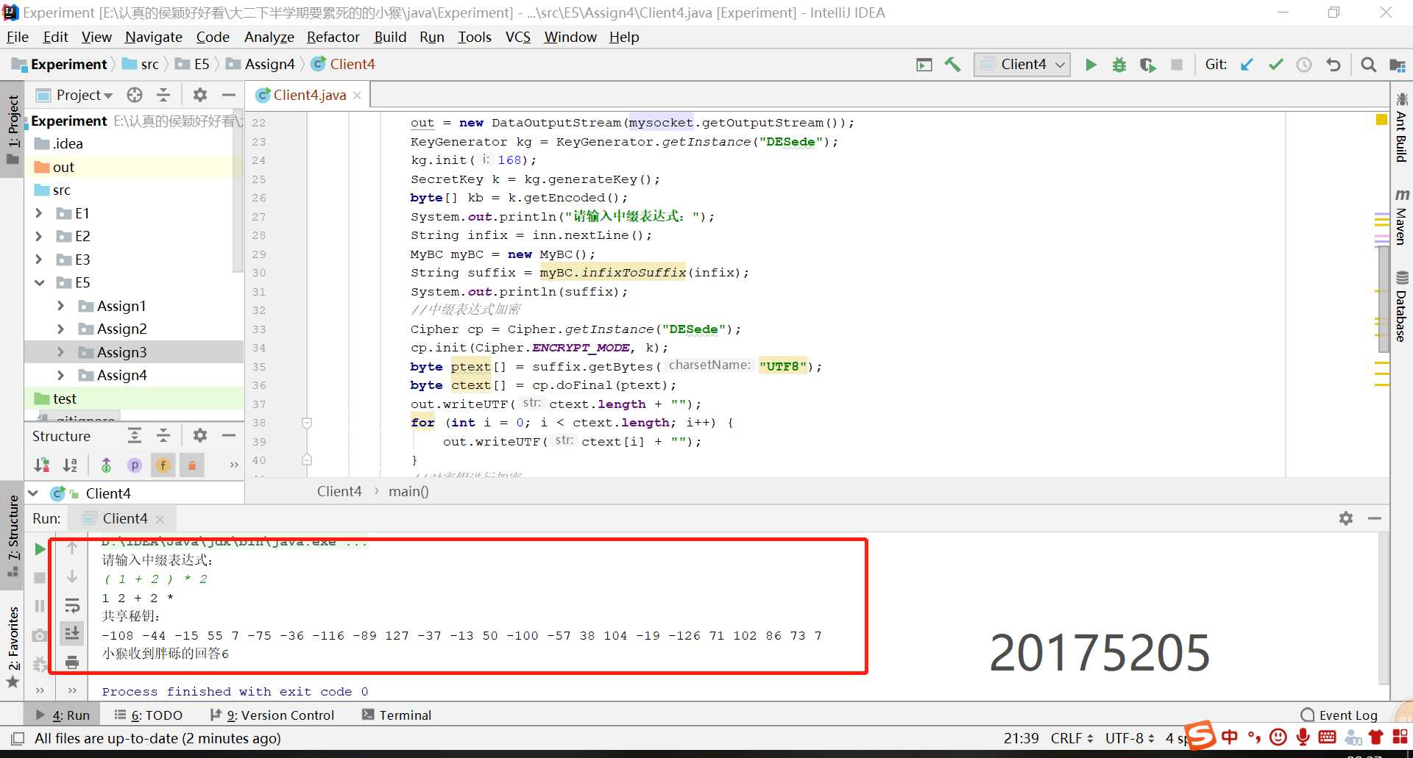This screenshot has height=758, width=1413.
Task: Expand the Assign1 folder
Action: [x=61, y=306]
